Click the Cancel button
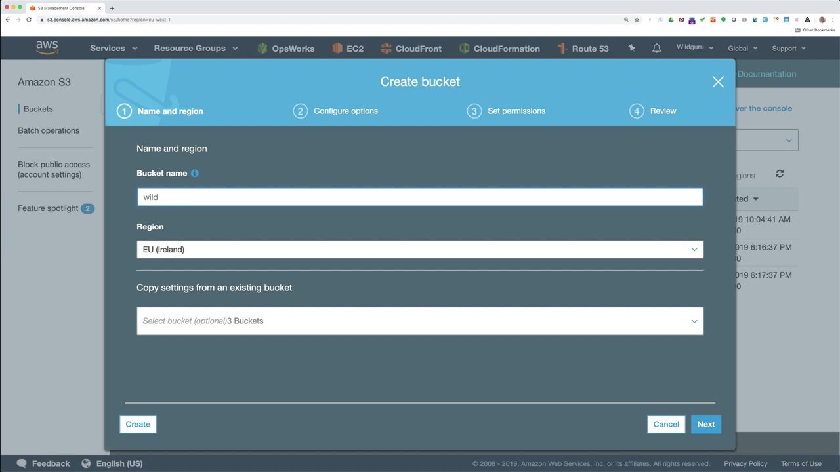 click(666, 424)
